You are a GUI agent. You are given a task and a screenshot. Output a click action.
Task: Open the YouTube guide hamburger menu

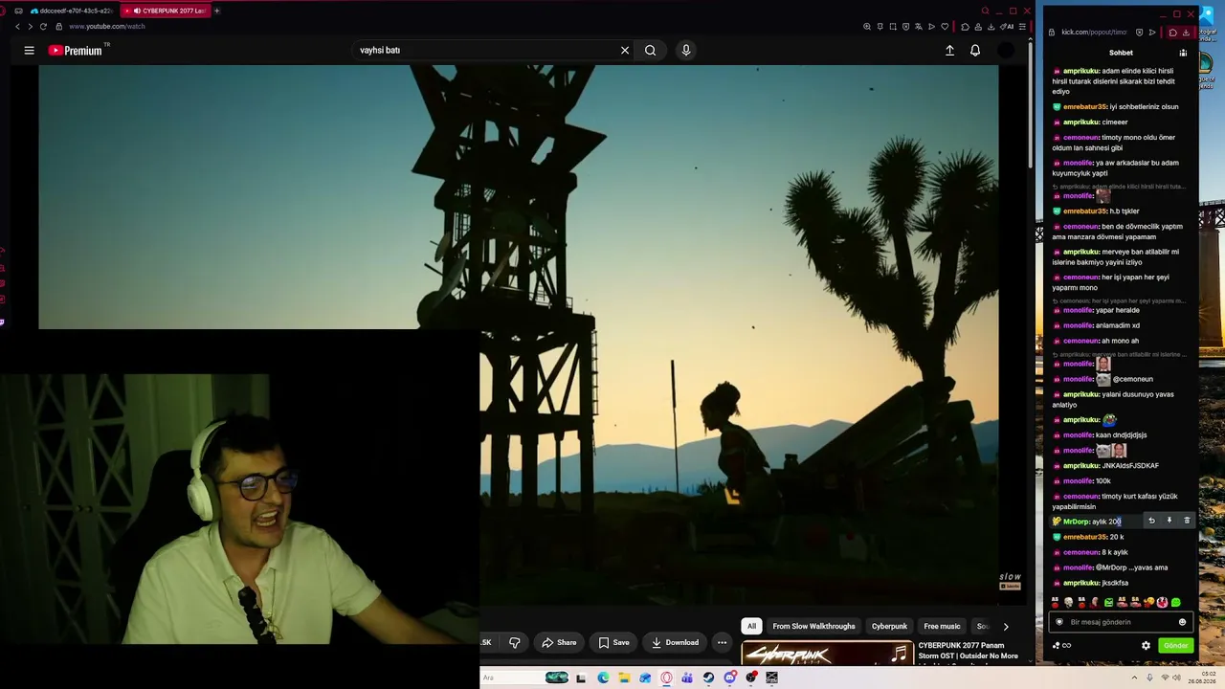click(x=29, y=51)
